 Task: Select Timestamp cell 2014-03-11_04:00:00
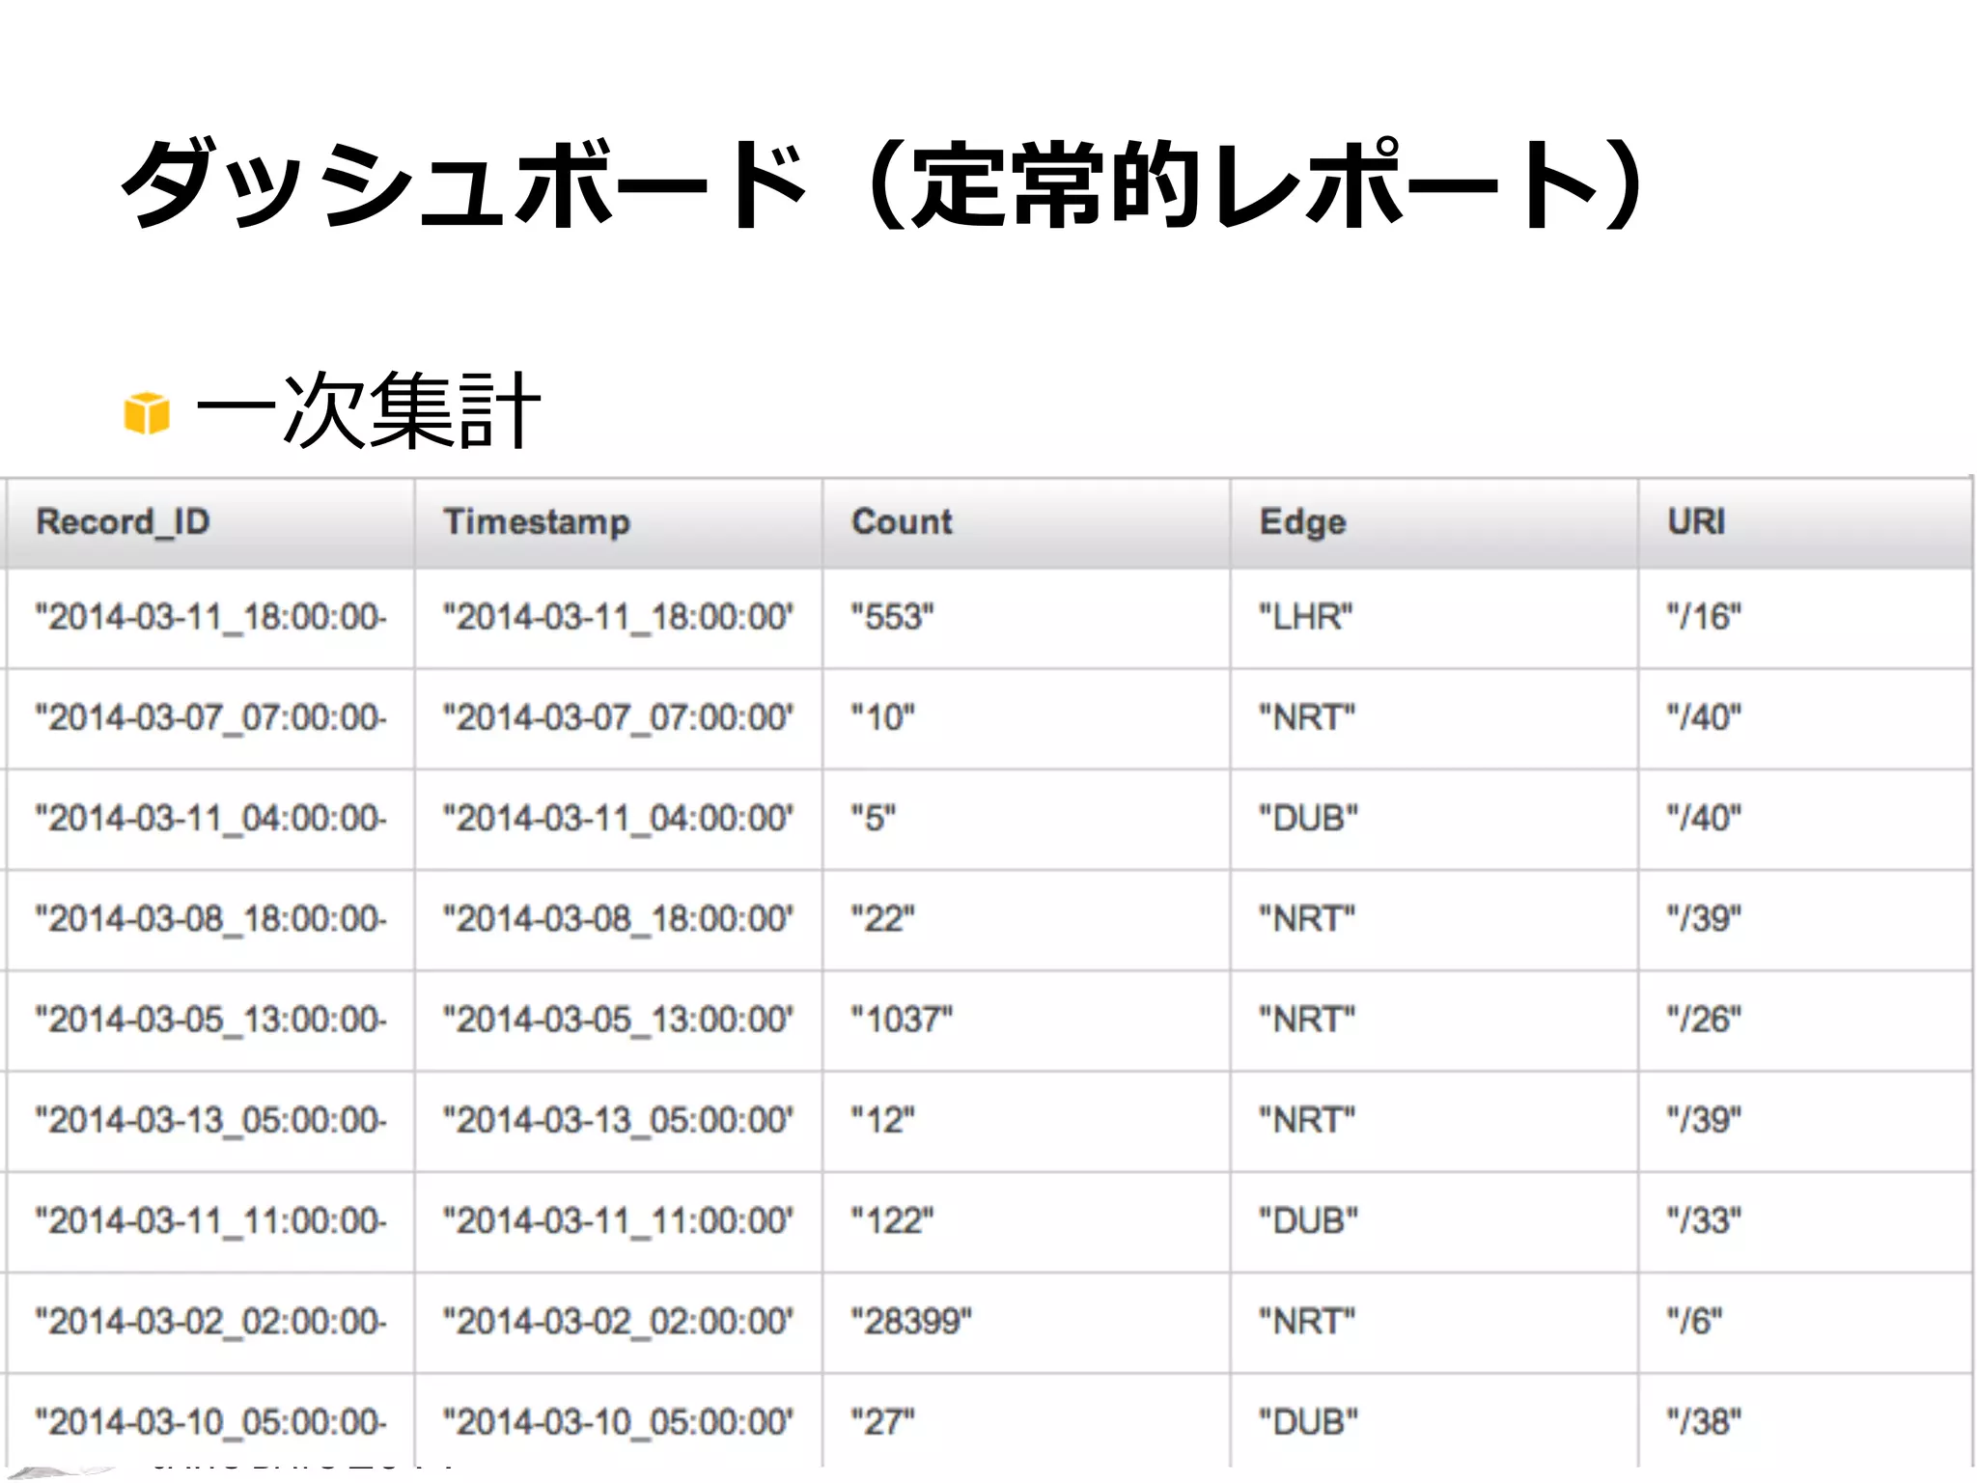point(619,819)
